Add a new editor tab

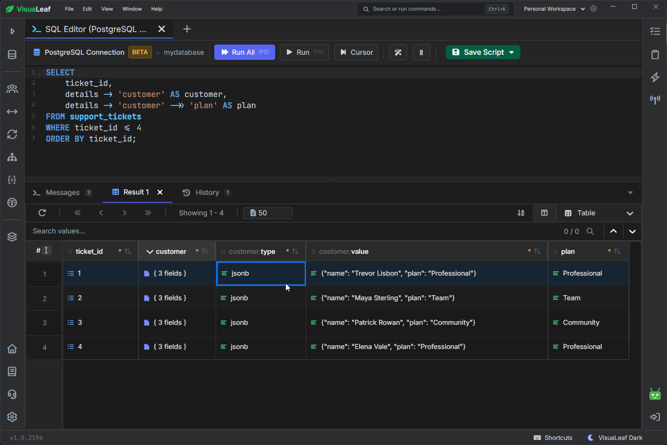tap(187, 29)
